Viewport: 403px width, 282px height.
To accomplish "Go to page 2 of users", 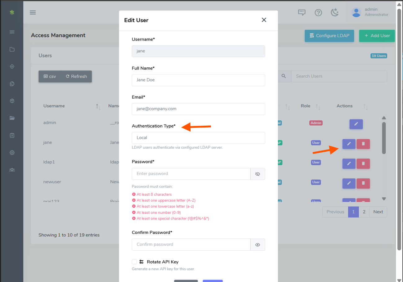I will pos(364,212).
